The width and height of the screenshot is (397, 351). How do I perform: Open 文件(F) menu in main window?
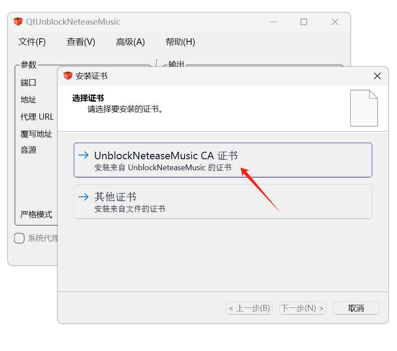coord(32,42)
